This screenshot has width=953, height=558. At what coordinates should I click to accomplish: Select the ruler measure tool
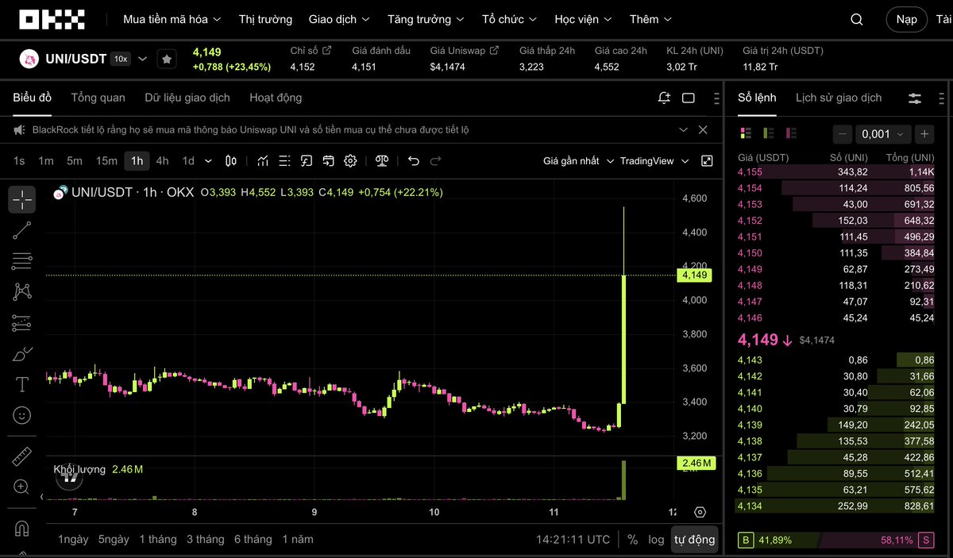point(22,456)
